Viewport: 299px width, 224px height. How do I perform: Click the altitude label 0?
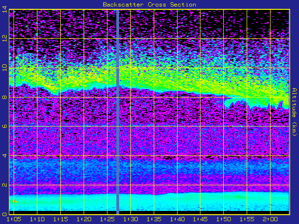pos(4,214)
